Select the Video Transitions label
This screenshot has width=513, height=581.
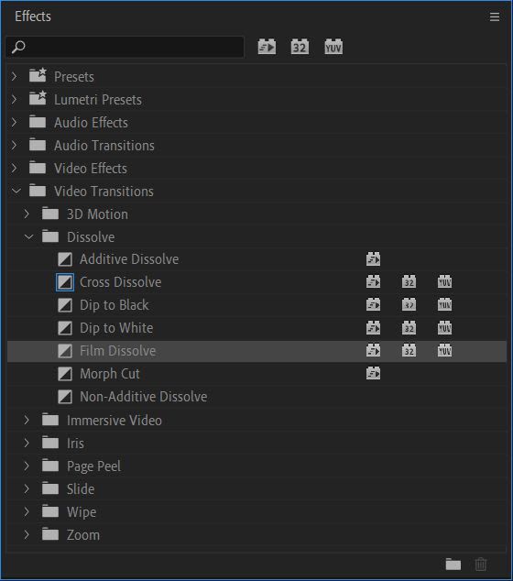click(104, 192)
